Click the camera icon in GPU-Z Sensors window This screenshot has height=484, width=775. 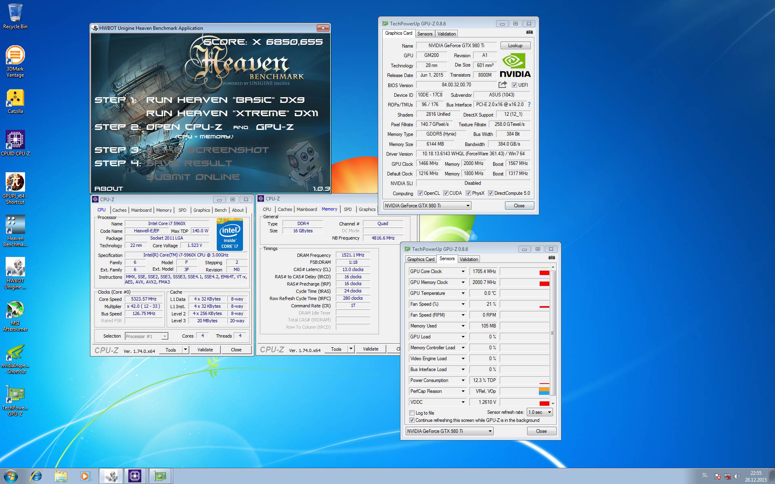coord(552,258)
